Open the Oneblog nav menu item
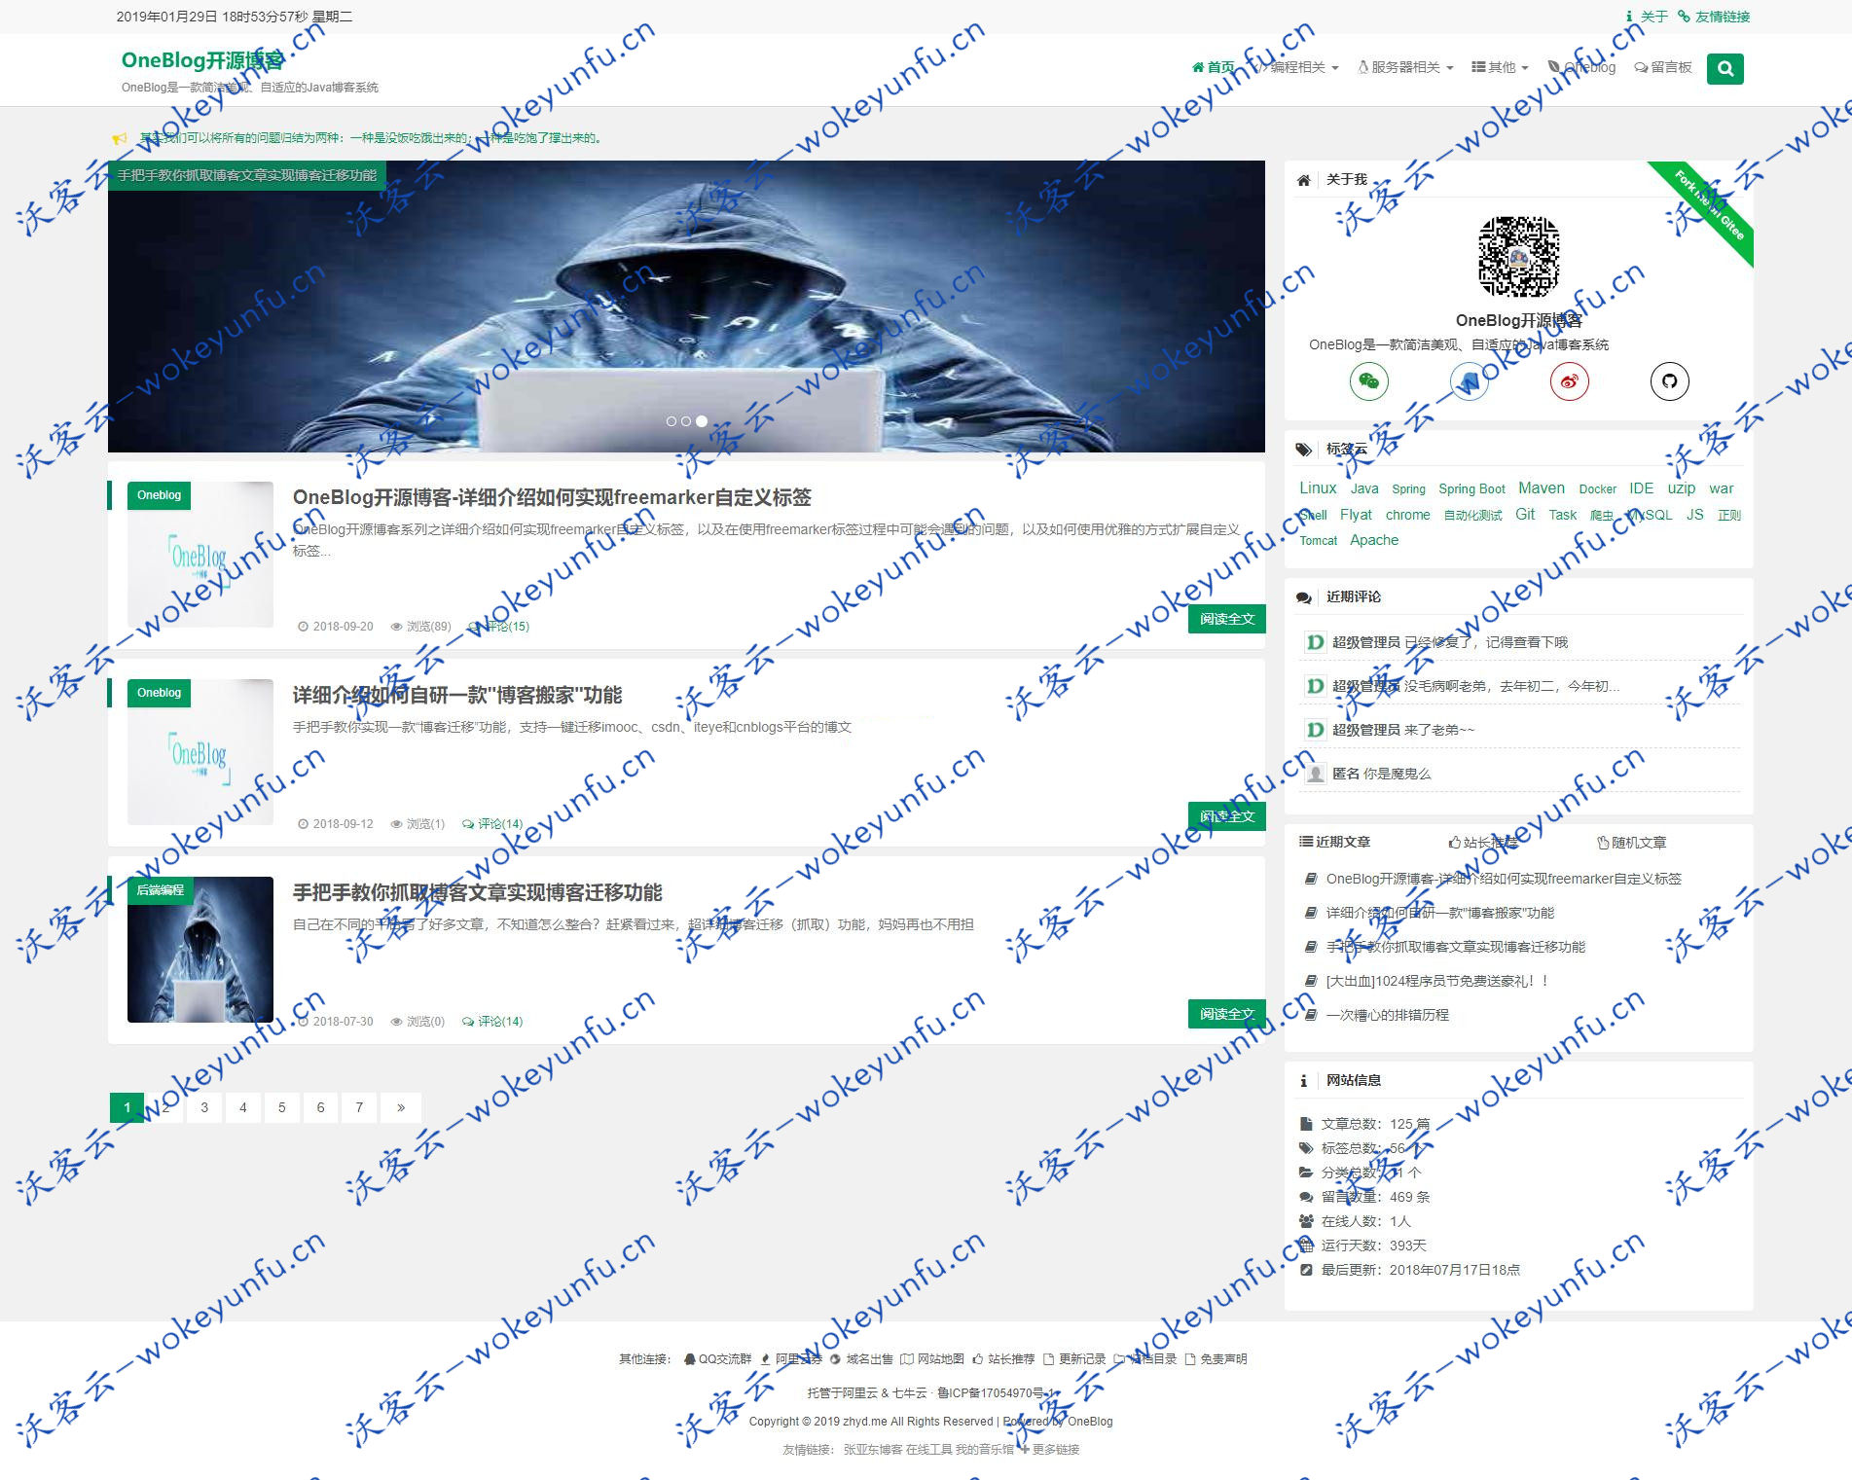This screenshot has height=1480, width=1852. (1582, 67)
